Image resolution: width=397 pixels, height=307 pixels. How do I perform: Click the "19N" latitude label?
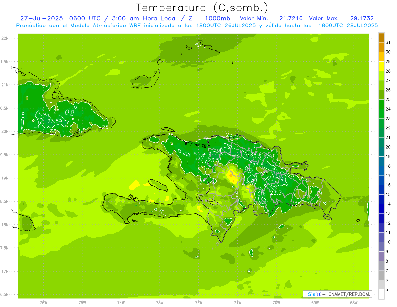pos(5,178)
